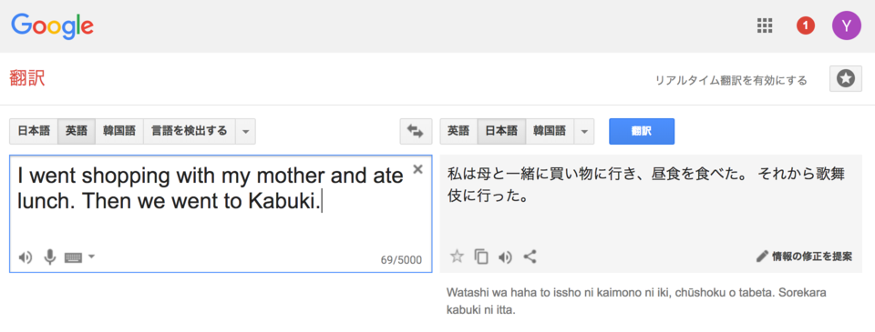Viewport: 875px width, 332px height.
Task: Listen to the Japanese translation
Action: (506, 257)
